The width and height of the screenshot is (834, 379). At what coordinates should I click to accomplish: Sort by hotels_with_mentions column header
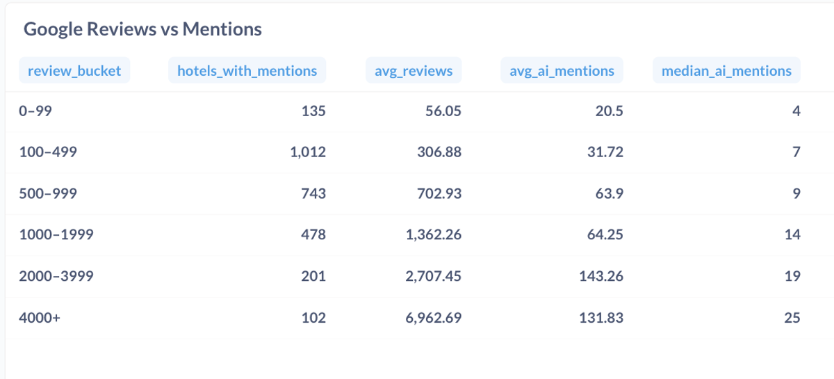click(247, 70)
